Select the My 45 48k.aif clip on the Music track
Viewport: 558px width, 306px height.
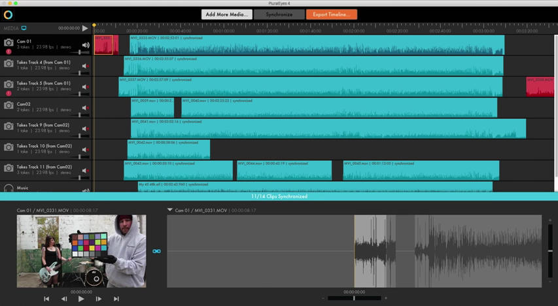[x=315, y=187]
